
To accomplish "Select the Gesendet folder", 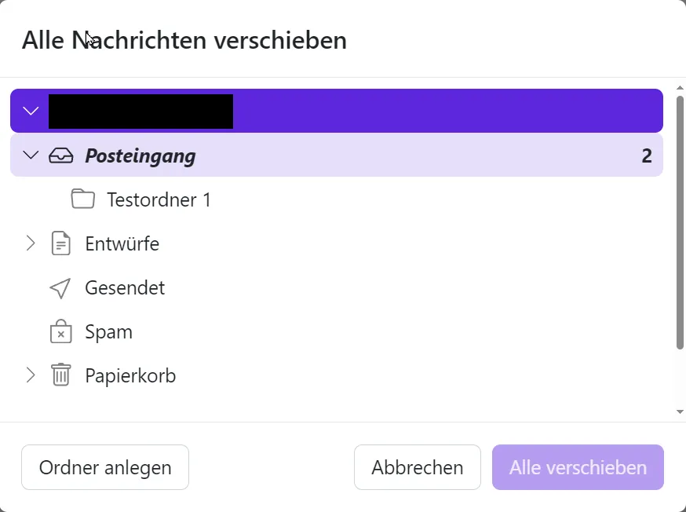I will (124, 287).
